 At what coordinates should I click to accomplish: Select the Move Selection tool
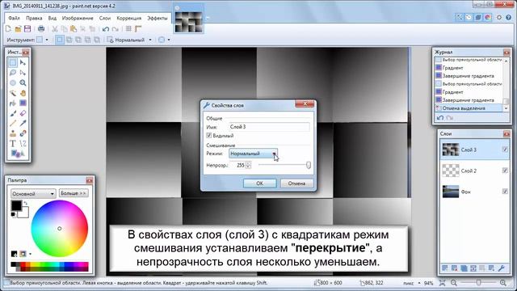point(23,73)
